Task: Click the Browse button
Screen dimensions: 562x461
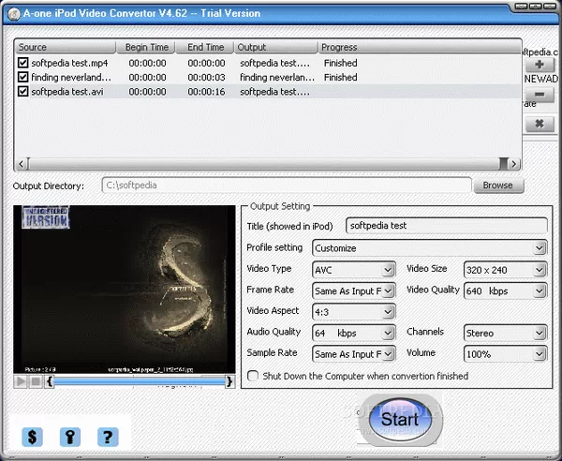Action: click(498, 186)
